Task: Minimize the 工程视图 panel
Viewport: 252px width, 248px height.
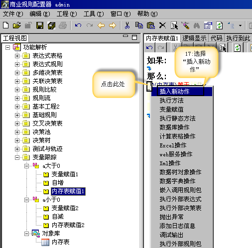Action: tap(126, 36)
